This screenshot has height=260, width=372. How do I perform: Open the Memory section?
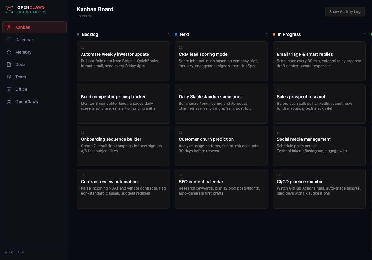pyautogui.click(x=34, y=52)
